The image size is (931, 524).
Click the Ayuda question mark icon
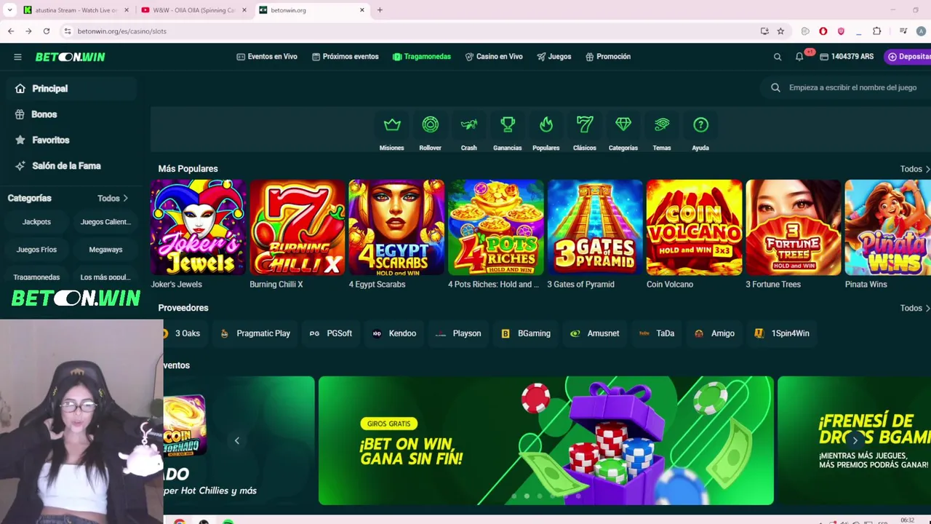[700, 125]
